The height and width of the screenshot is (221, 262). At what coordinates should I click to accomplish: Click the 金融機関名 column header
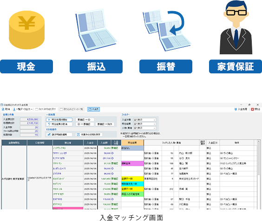pos(14,143)
